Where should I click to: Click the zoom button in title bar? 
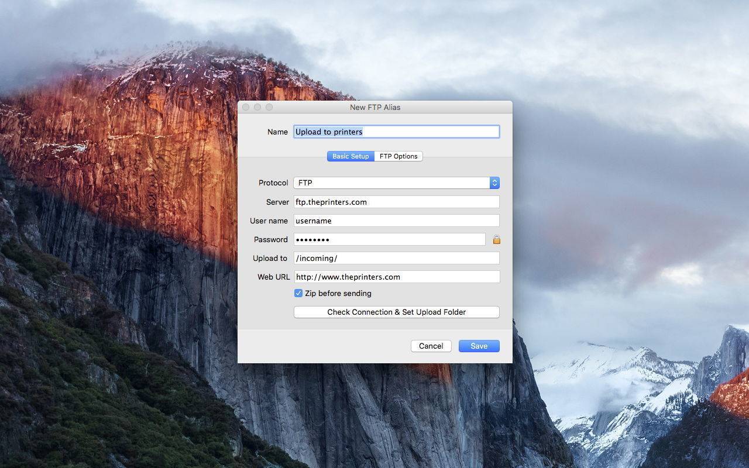tap(269, 107)
